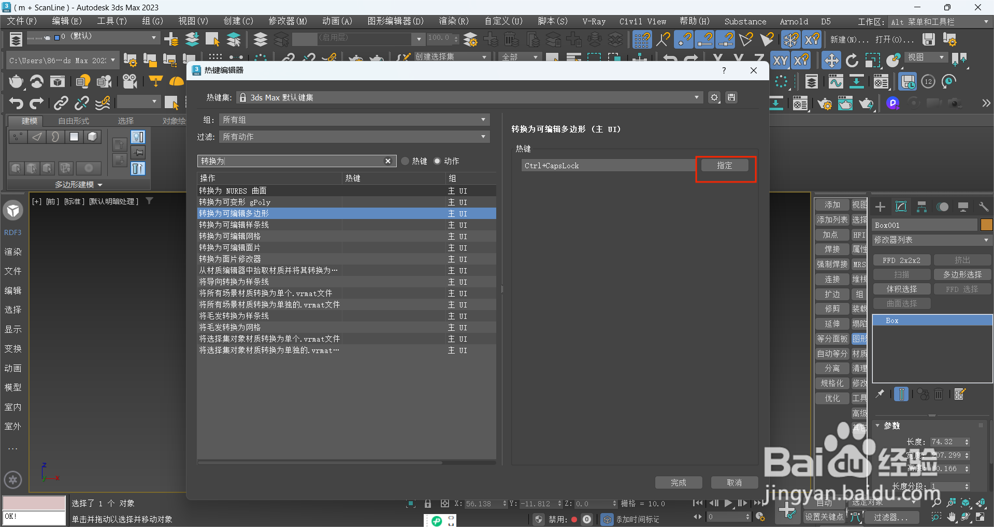Click the highlighted 指定 button
The width and height of the screenshot is (994, 527).
point(724,165)
